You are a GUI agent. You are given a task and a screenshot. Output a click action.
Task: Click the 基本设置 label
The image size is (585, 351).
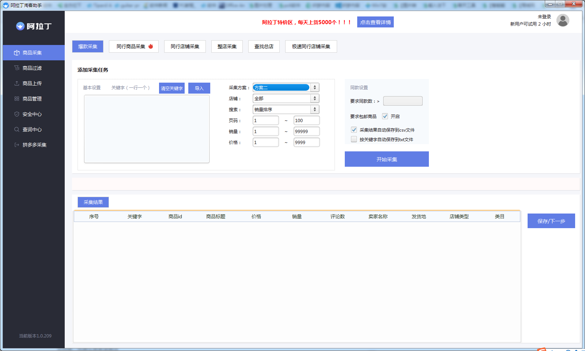point(92,88)
